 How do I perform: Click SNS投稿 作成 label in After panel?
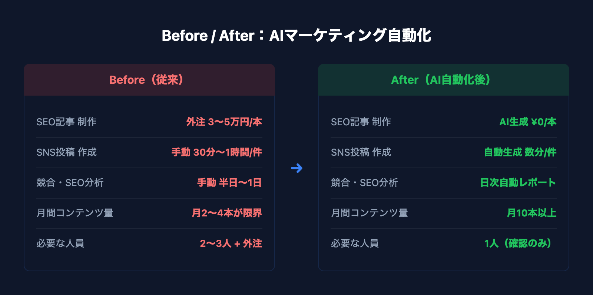coord(361,152)
